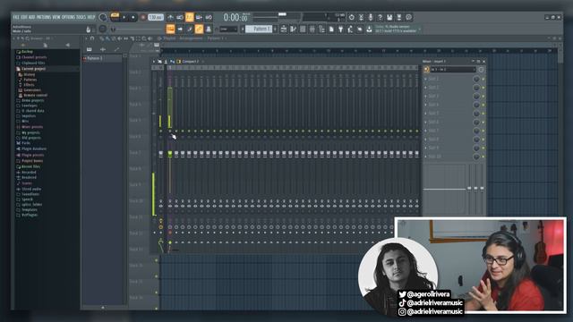This screenshot has height=322, width=573.
Task: Click the plug icon in shortcut toolbar
Action: coord(340,30)
